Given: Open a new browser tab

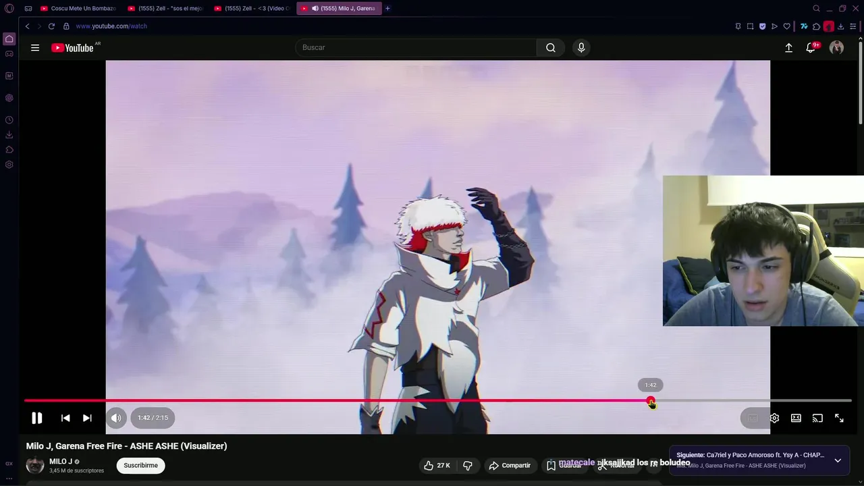Looking at the screenshot, I should (387, 8).
